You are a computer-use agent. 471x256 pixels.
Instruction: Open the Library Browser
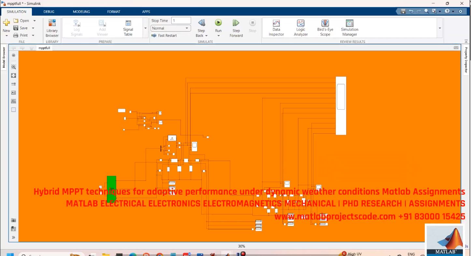52,28
